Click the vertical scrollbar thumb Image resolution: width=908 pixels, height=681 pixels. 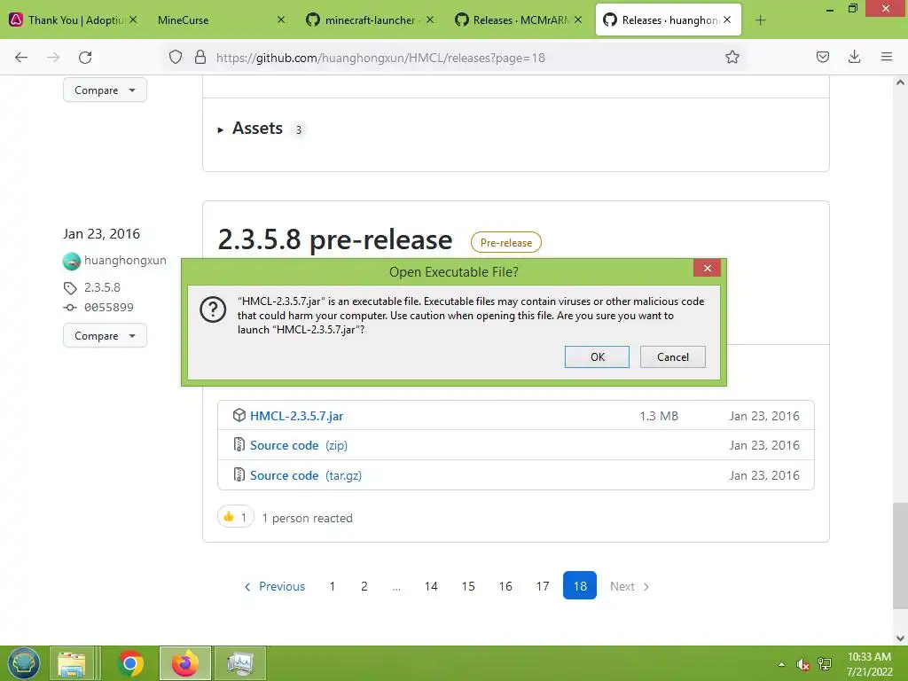pos(900,556)
